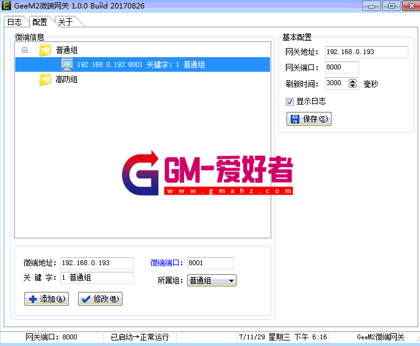The width and height of the screenshot is (420, 346).
Task: Click status bar text 网关端口: 8000
Action: [51, 337]
